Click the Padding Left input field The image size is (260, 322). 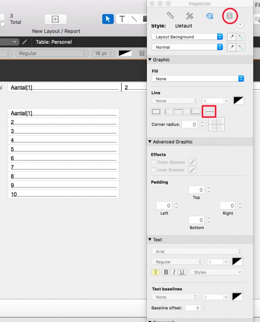coord(164,205)
